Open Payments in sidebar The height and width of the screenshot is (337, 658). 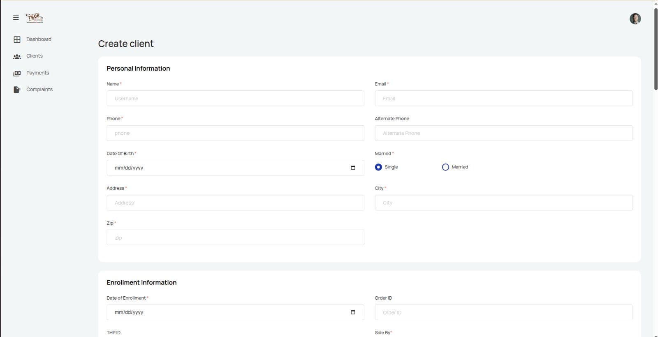click(x=38, y=73)
